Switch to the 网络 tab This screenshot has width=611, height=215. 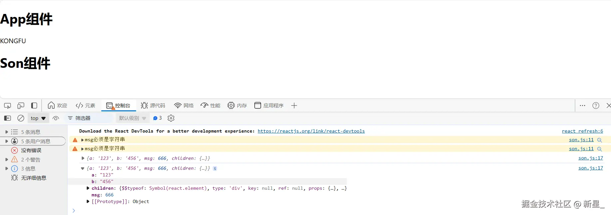pyautogui.click(x=184, y=106)
